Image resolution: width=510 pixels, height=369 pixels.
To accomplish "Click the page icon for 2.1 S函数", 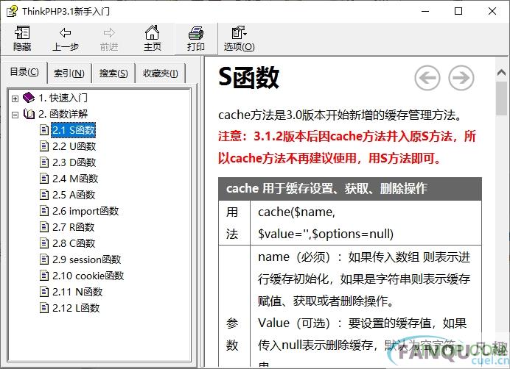I will tap(44, 130).
